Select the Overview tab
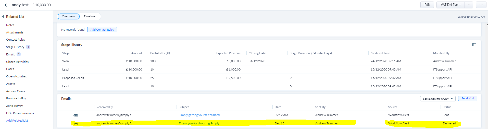Screen dimensions: 488x129 point(68,16)
